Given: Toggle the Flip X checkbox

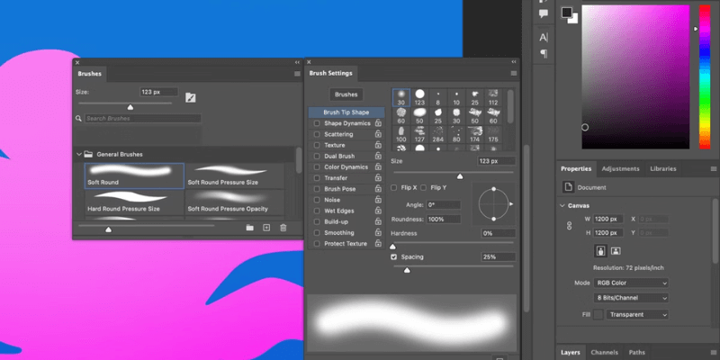Looking at the screenshot, I should [x=394, y=187].
